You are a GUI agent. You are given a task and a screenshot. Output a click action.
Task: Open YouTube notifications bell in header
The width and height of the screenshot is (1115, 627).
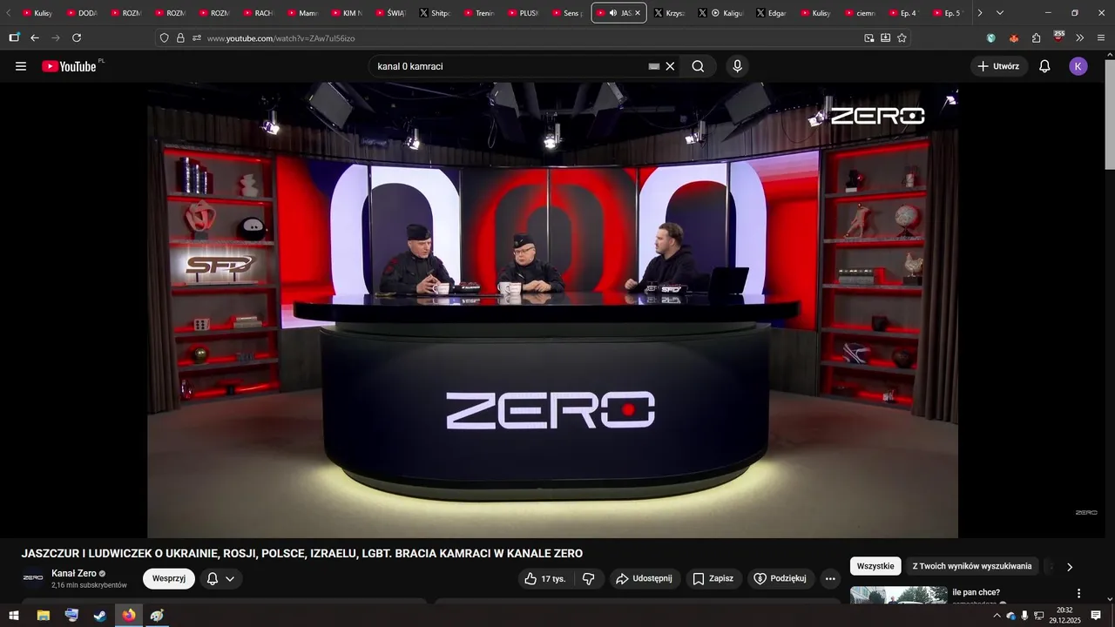(x=1044, y=66)
